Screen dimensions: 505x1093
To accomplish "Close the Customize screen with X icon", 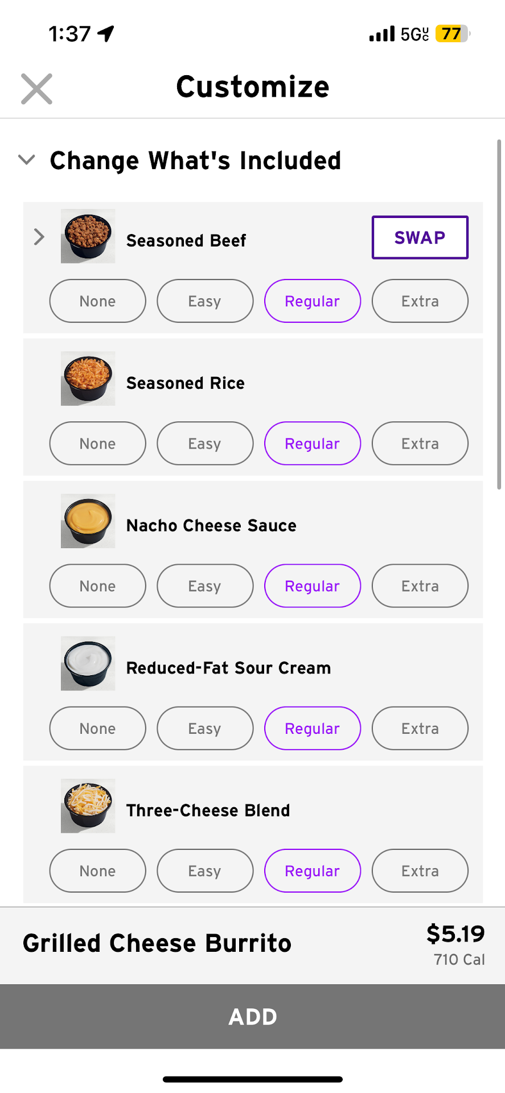I will [36, 89].
